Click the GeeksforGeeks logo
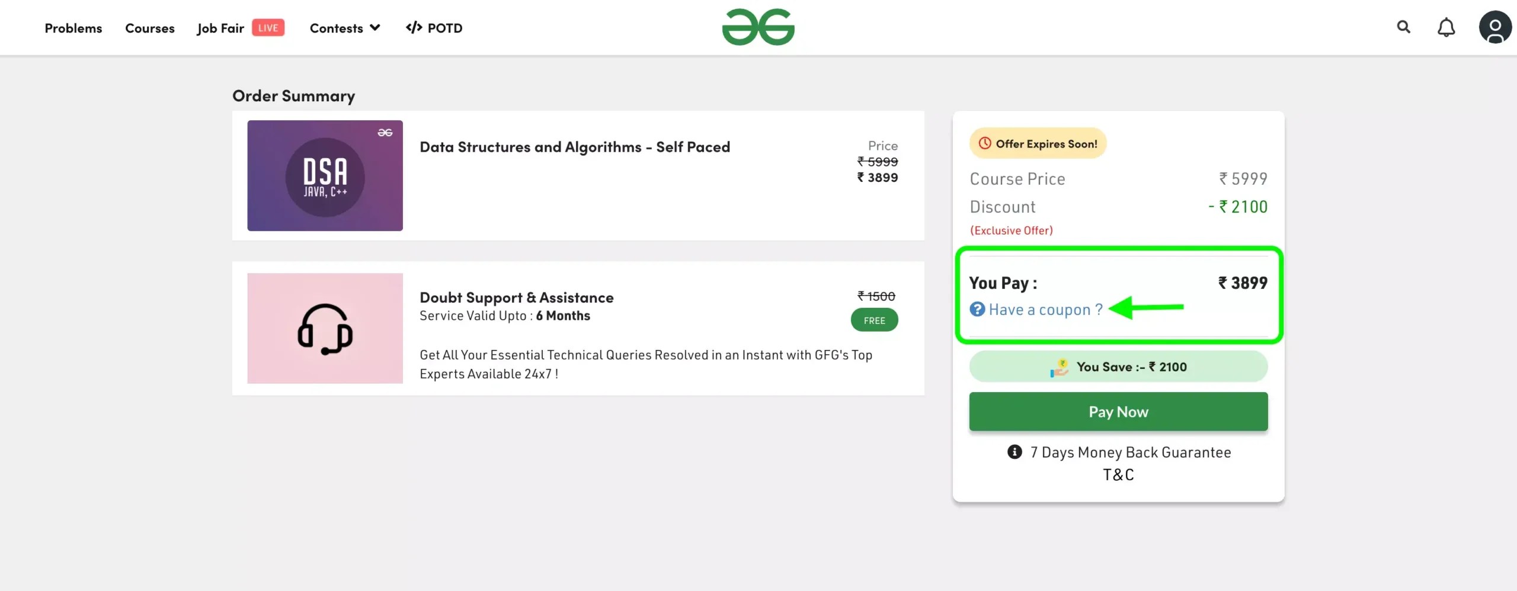The height and width of the screenshot is (591, 1517). 758,27
